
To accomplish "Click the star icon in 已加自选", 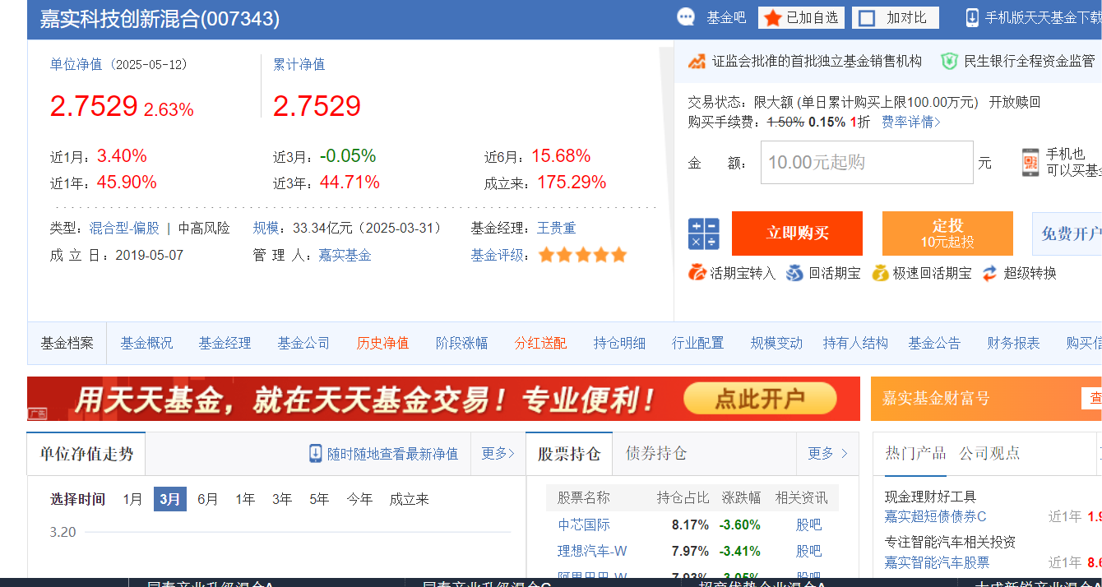I will coord(772,18).
